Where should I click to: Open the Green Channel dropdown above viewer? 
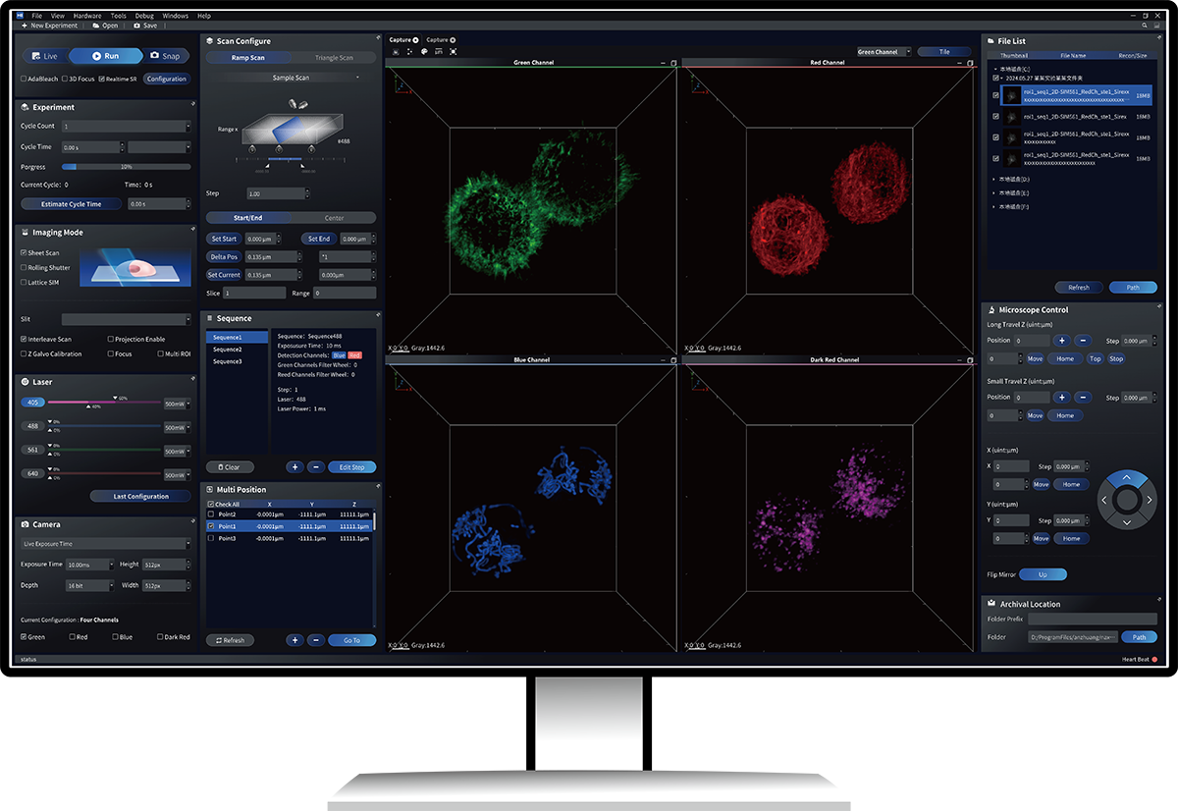pos(883,52)
